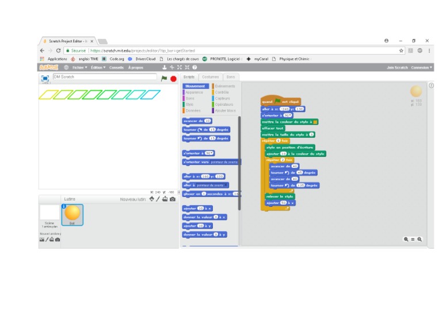Select the Données block category
442x312 pixels.
pyautogui.click(x=193, y=110)
